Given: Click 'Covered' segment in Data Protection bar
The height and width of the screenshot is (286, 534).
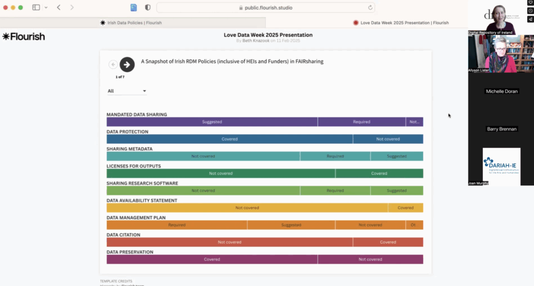Looking at the screenshot, I should coord(229,139).
